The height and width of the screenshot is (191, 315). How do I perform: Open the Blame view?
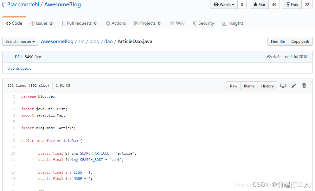pyautogui.click(x=249, y=86)
